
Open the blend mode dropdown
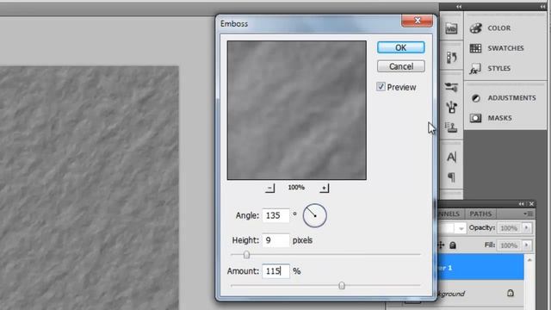(x=461, y=228)
